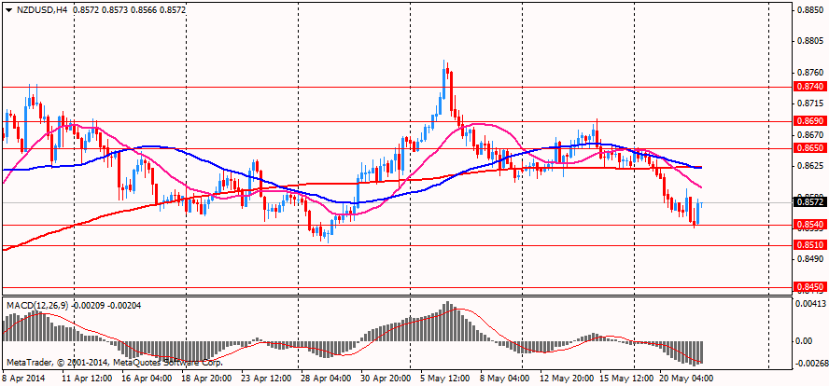Click the 20 May 04:00 time label
The height and width of the screenshot is (386, 829).
point(683,379)
